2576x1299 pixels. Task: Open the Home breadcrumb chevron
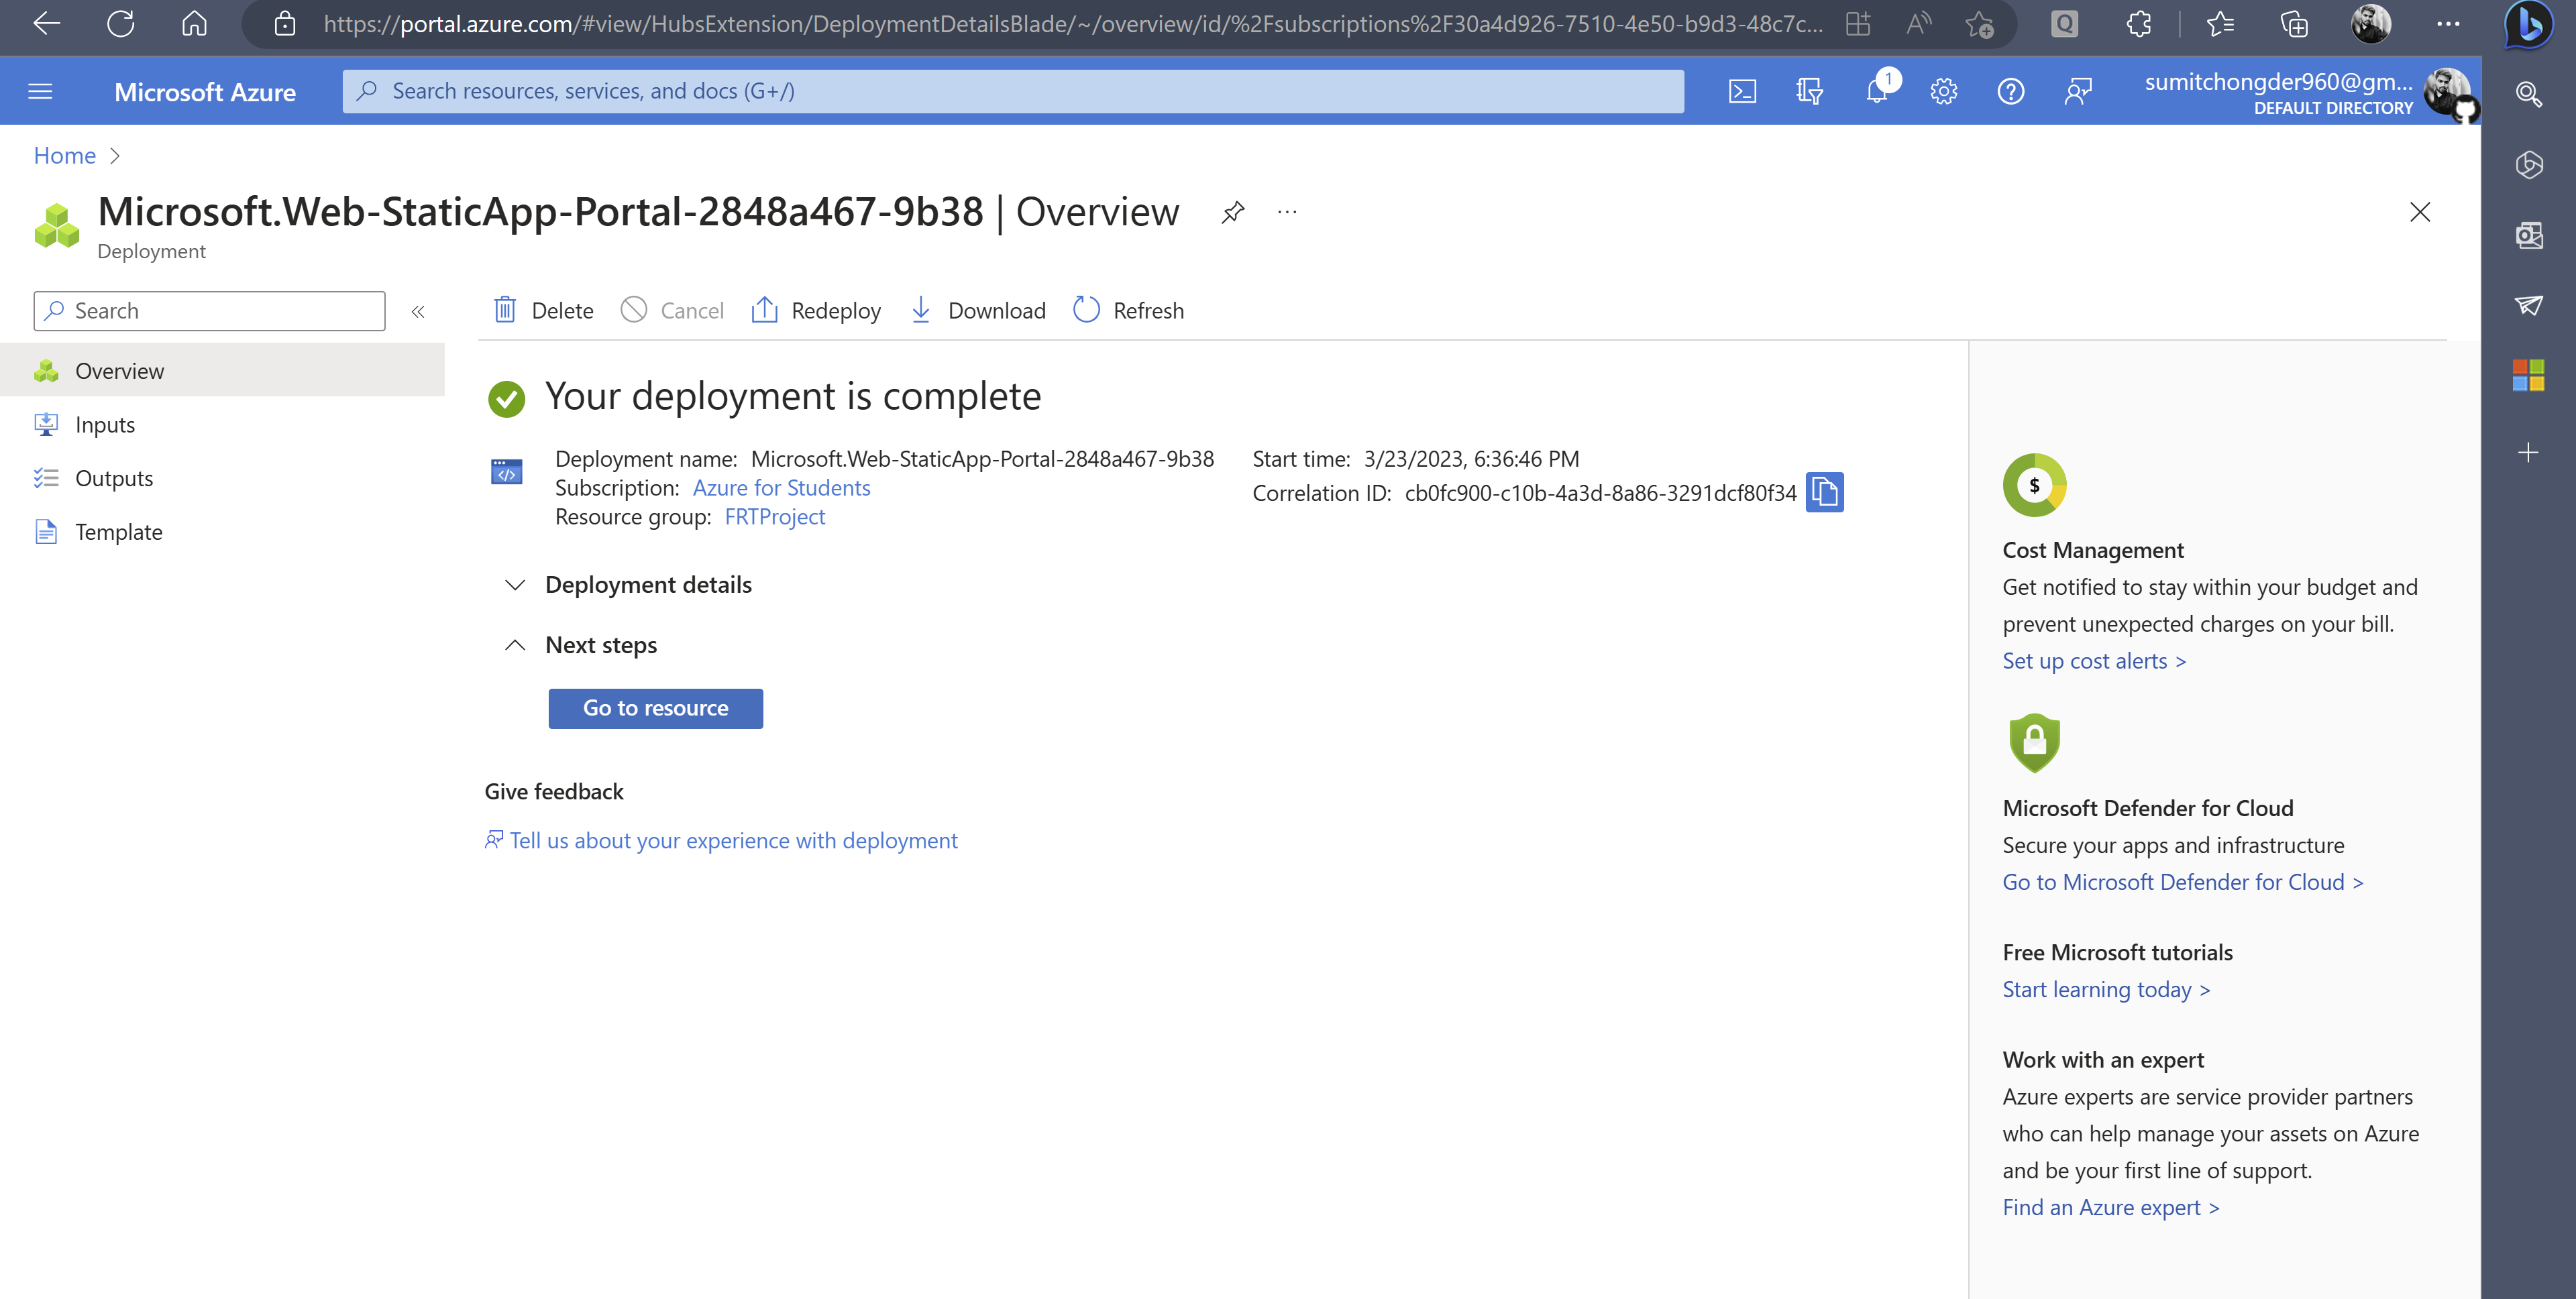[x=114, y=155]
